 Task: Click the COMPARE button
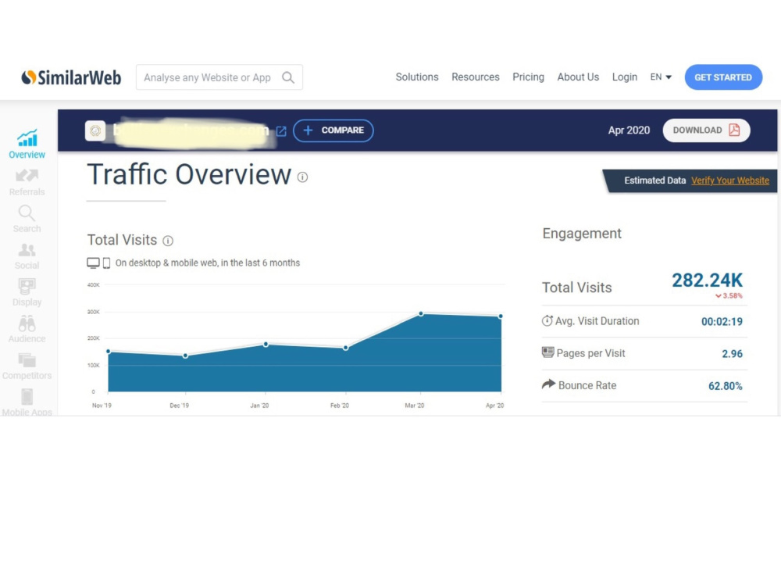[x=333, y=130]
